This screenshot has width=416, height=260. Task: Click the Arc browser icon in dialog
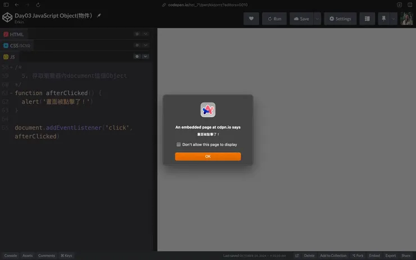tap(208, 110)
